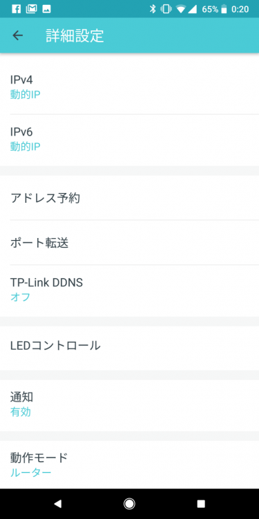259x519 pixels.
Task: Tap the Gmail notification icon
Action: pyautogui.click(x=31, y=9)
